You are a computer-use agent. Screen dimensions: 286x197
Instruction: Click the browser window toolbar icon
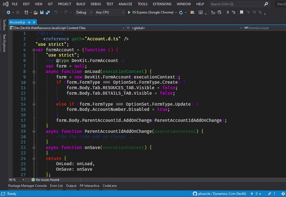tap(201, 12)
